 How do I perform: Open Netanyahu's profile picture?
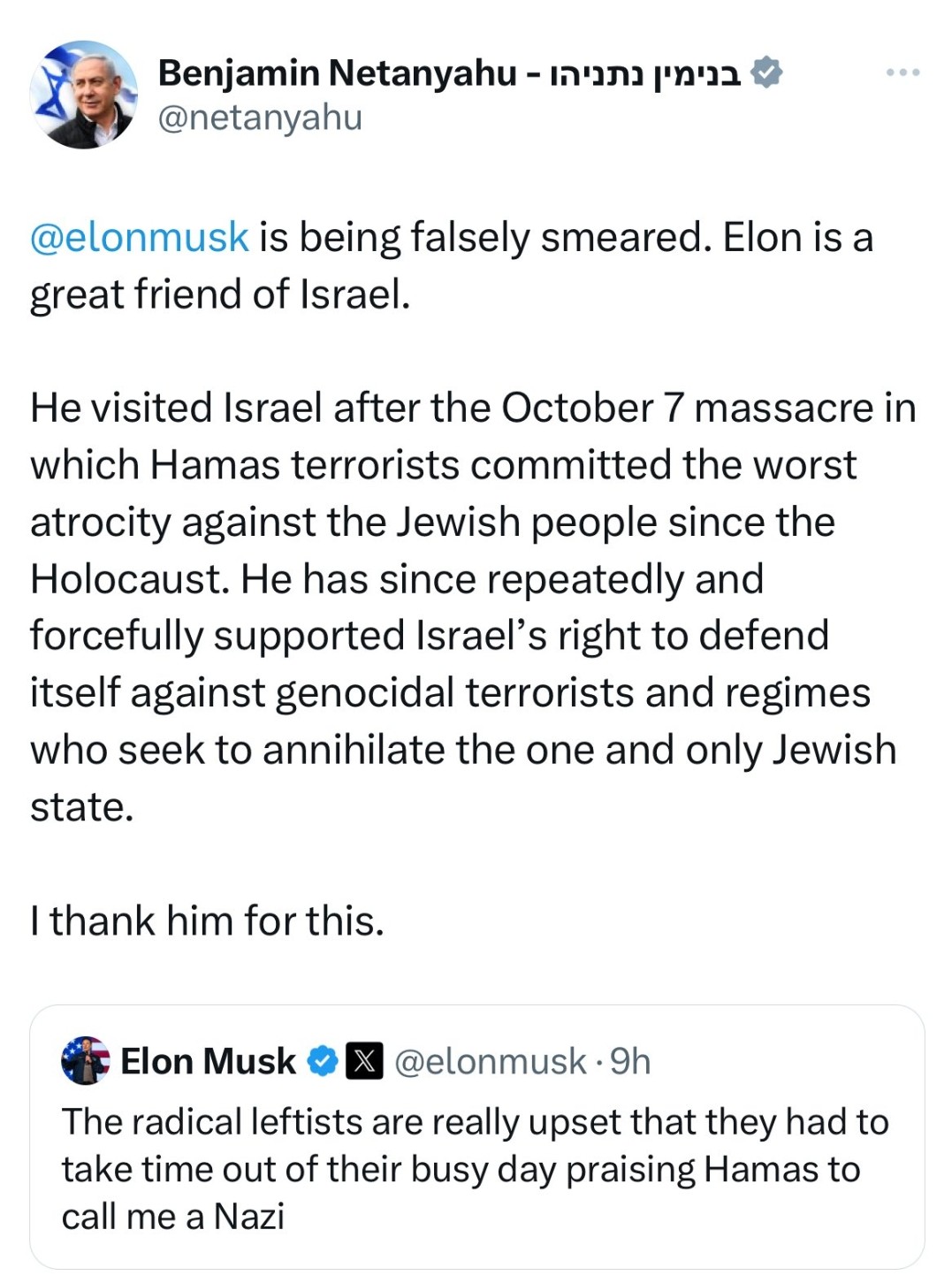pyautogui.click(x=83, y=95)
